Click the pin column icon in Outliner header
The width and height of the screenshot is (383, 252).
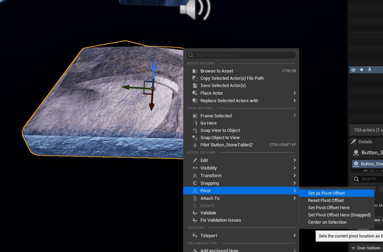coord(370,70)
